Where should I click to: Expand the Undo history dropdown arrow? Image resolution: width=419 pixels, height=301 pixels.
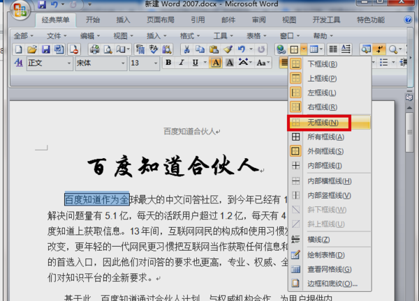point(251,49)
